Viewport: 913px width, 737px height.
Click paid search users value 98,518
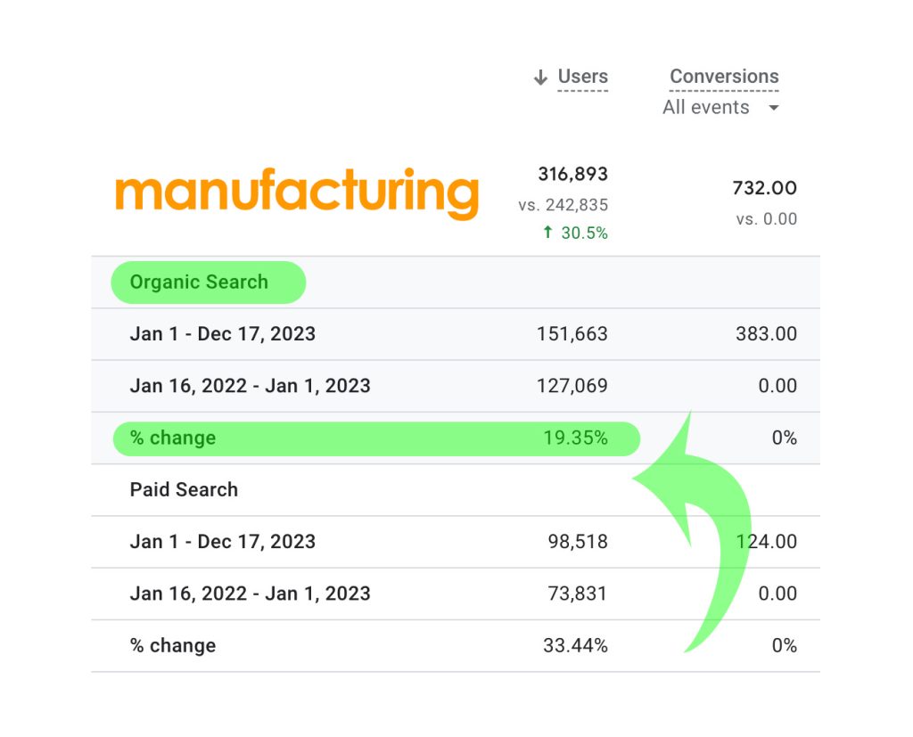click(578, 542)
